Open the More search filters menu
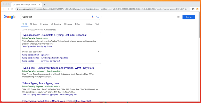Viewport: 201px width, 103px height. pyautogui.click(x=78, y=24)
